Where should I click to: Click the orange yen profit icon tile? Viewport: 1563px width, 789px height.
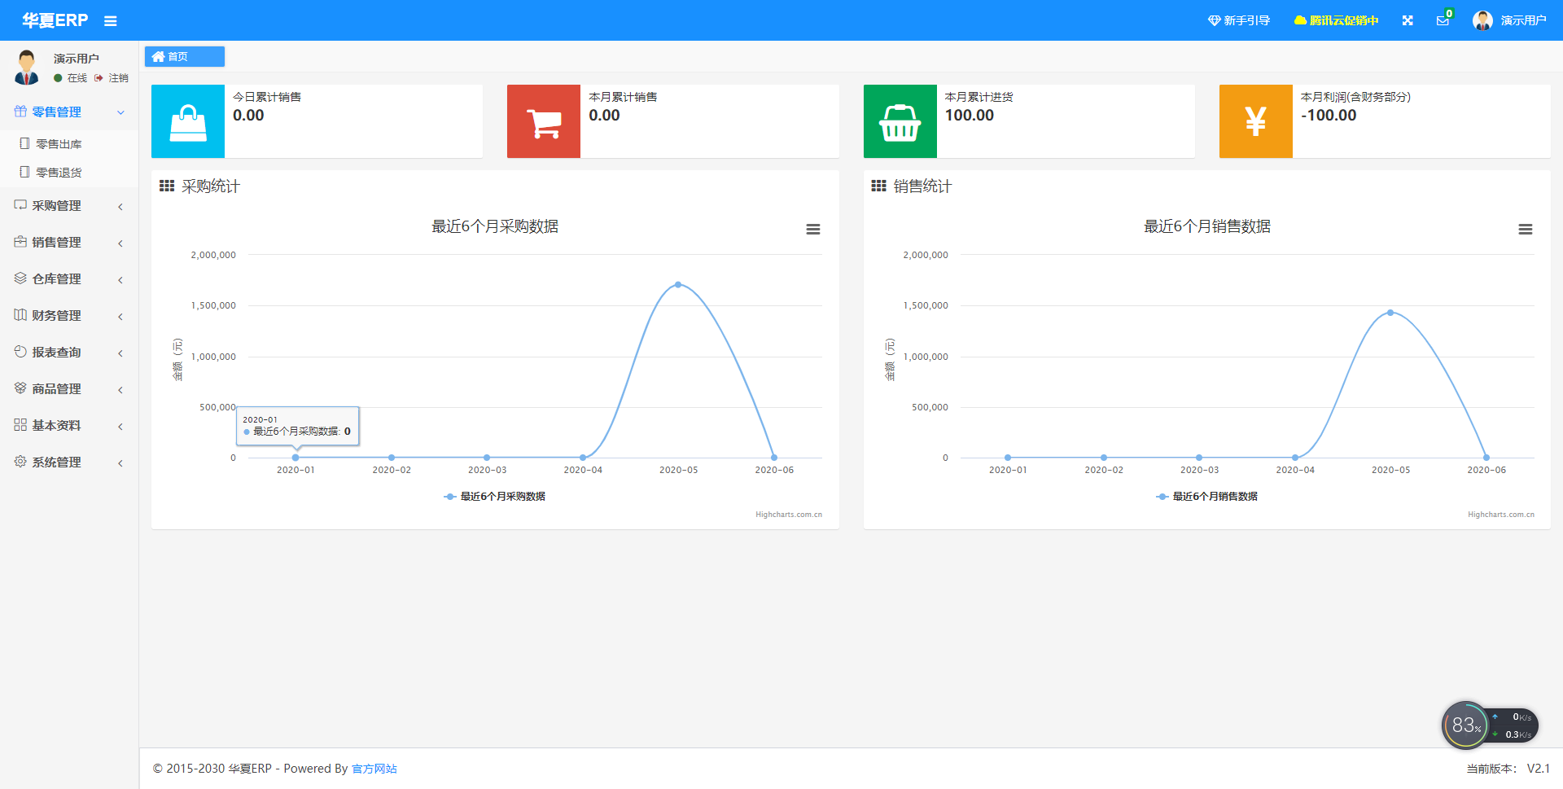(1255, 121)
